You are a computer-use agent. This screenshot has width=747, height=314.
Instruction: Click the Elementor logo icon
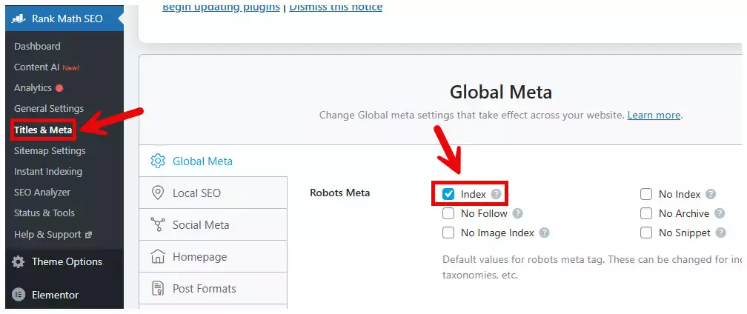coord(18,295)
